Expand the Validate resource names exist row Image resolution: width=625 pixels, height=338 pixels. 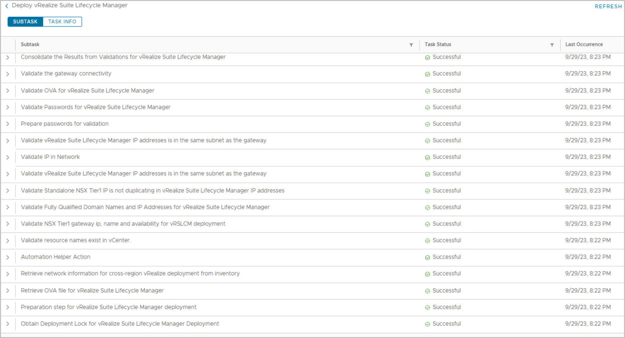(8, 241)
